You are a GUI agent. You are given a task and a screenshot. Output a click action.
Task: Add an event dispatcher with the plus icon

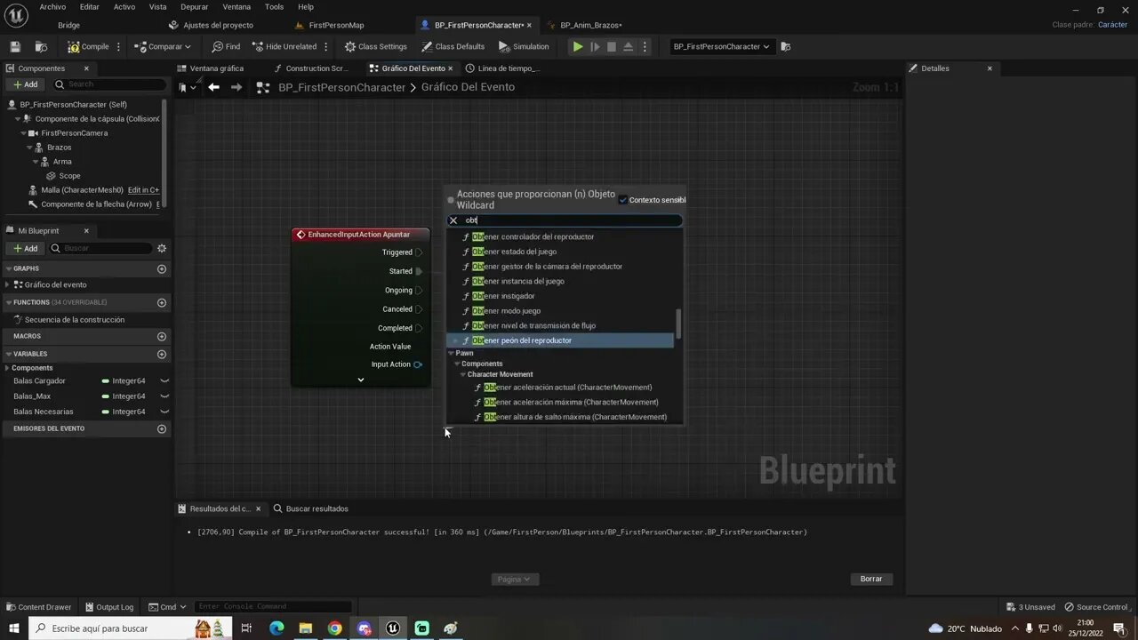162,428
